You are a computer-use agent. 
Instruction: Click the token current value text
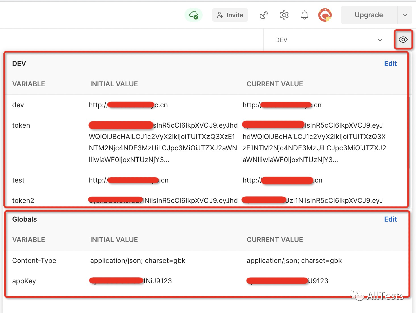point(314,142)
